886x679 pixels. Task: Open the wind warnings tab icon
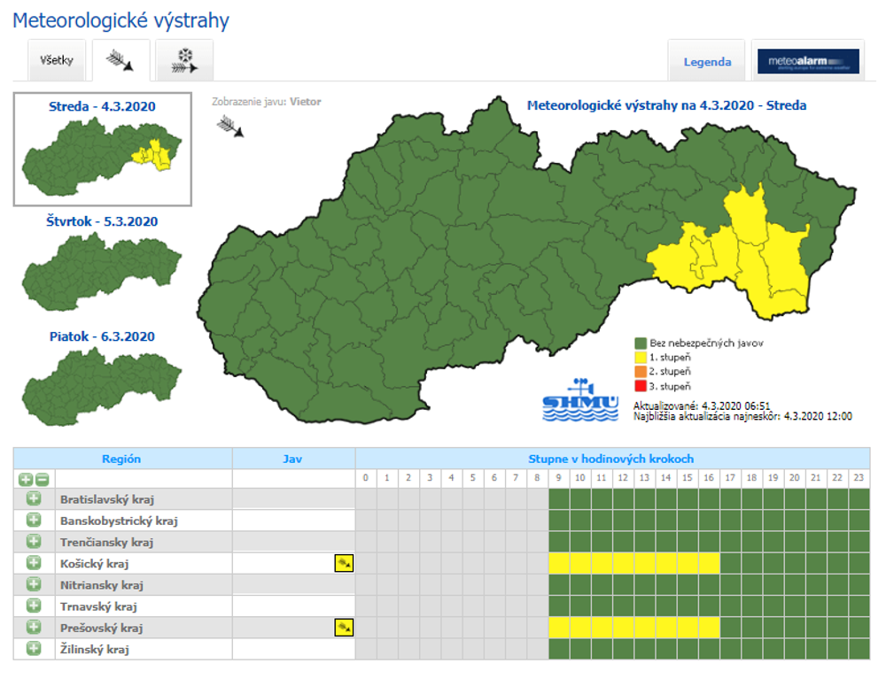pos(120,61)
